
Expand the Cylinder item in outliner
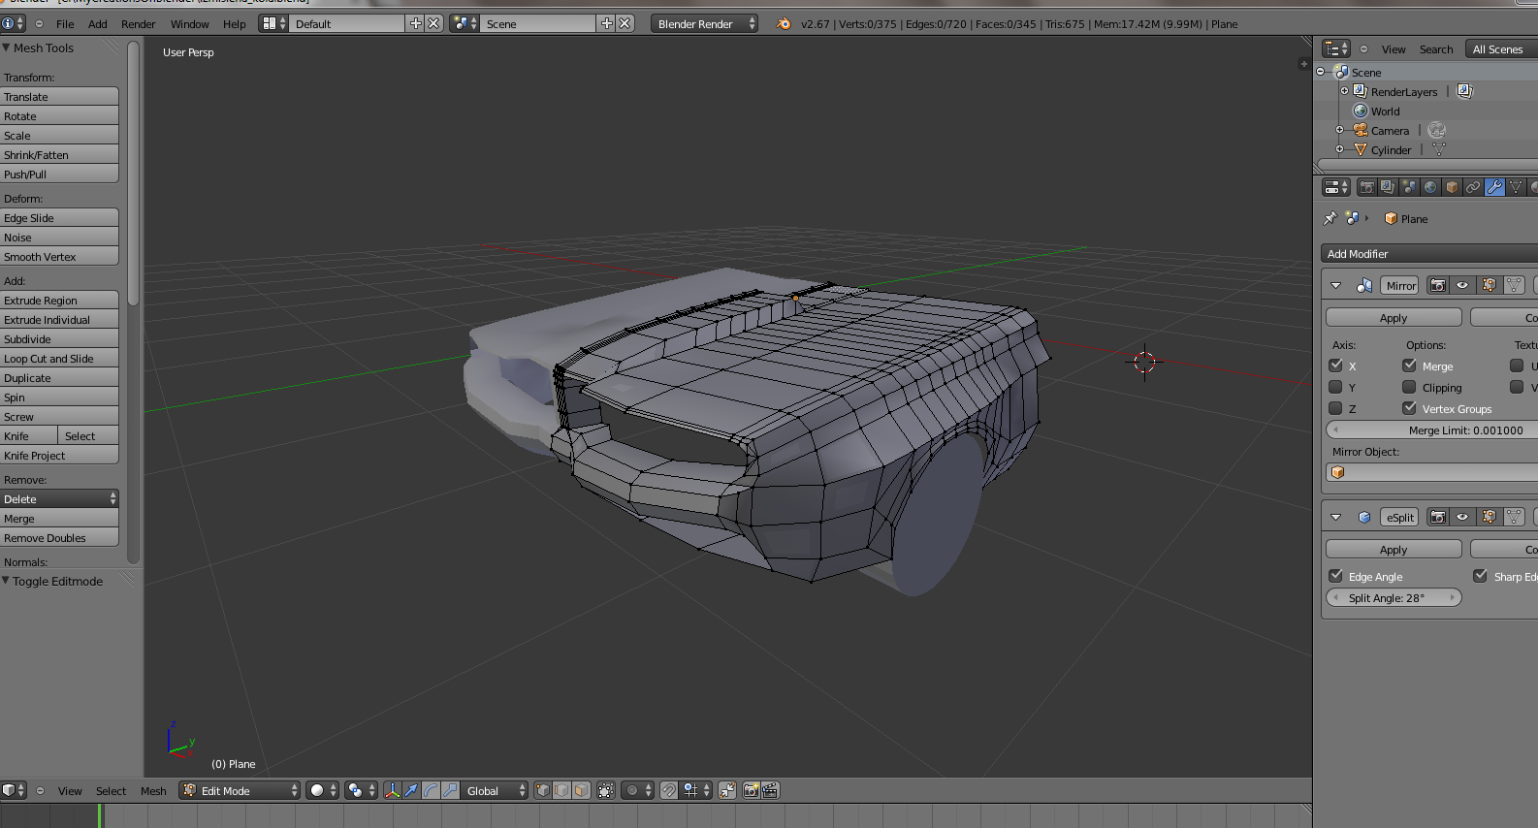tap(1340, 149)
